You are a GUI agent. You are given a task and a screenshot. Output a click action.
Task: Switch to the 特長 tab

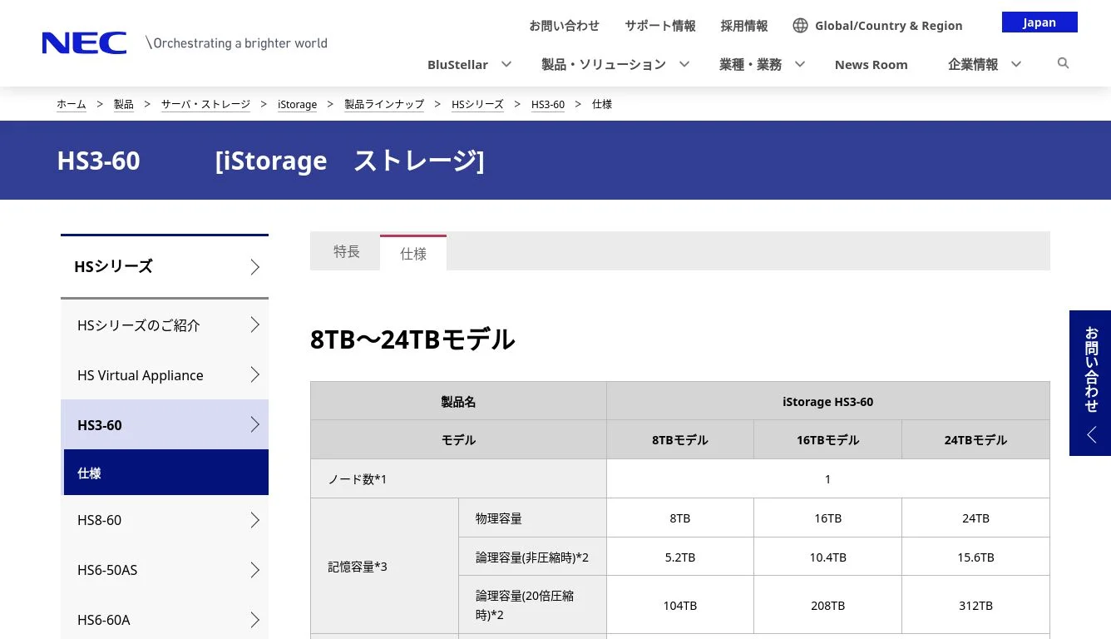tap(346, 251)
